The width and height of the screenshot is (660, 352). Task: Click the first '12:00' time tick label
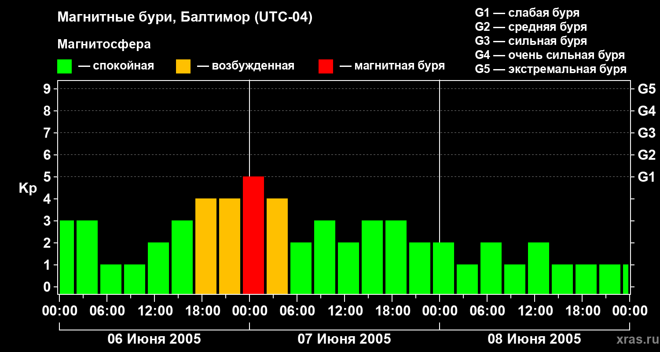point(154,311)
